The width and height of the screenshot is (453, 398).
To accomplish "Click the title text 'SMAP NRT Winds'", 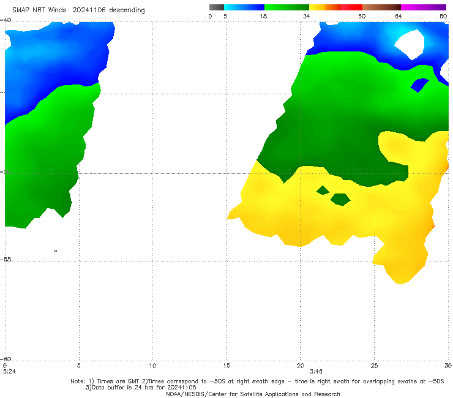I will pos(39,10).
